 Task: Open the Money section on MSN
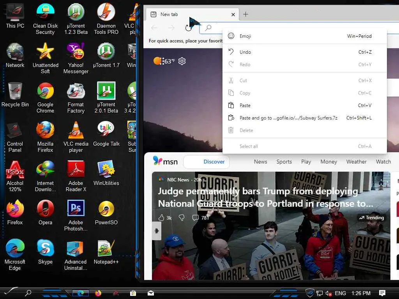(329, 162)
